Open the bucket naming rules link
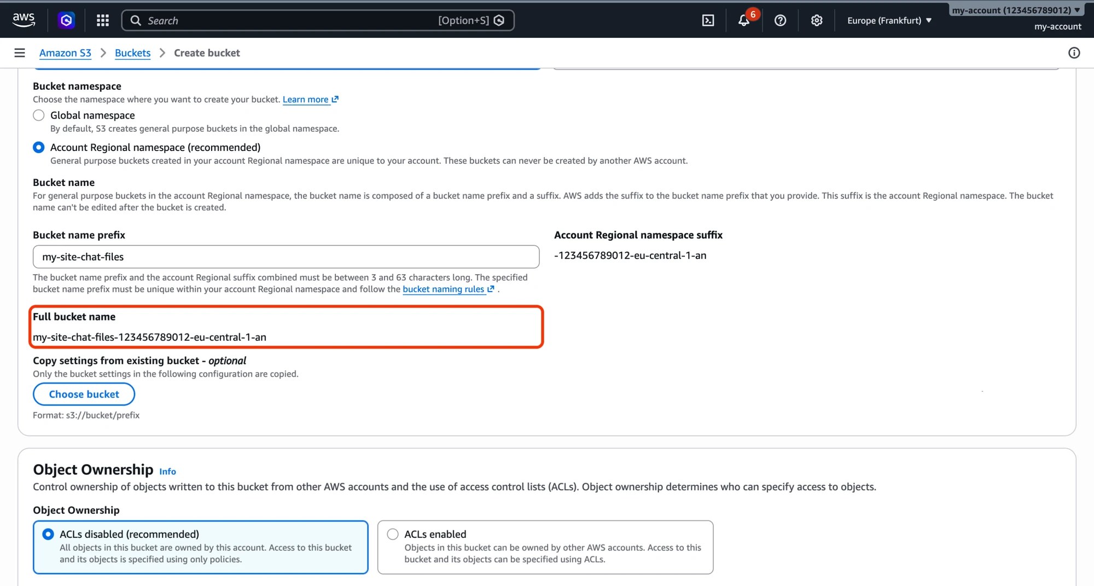 (444, 289)
